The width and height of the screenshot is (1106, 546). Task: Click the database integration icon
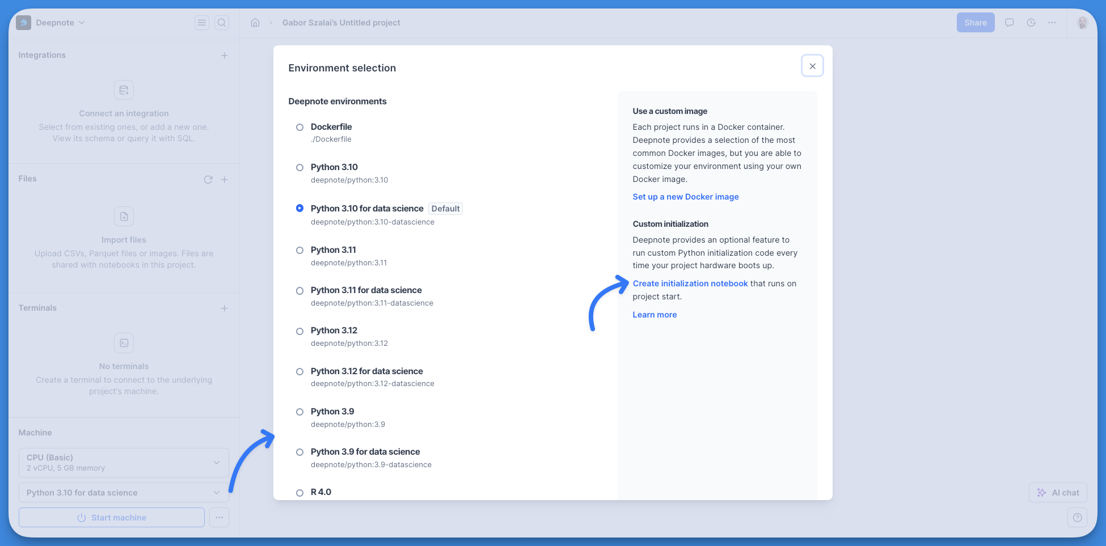click(124, 90)
